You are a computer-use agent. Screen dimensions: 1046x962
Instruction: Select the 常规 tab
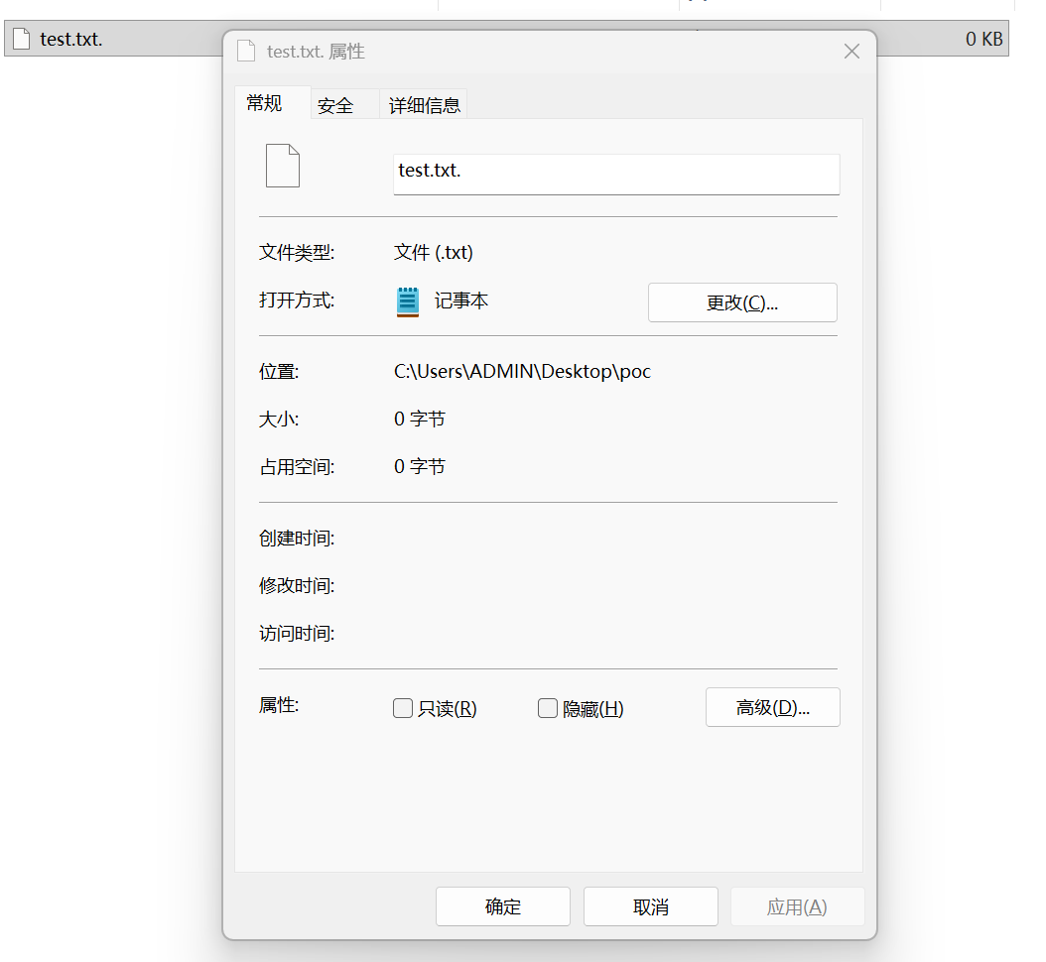[x=264, y=104]
